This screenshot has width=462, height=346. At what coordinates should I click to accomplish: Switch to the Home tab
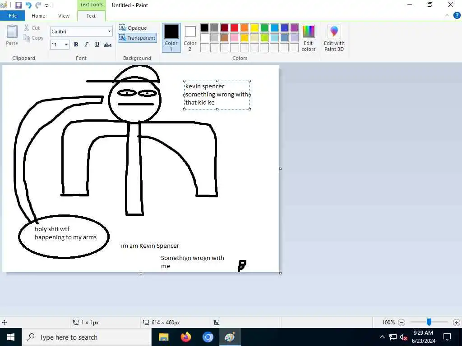(38, 16)
